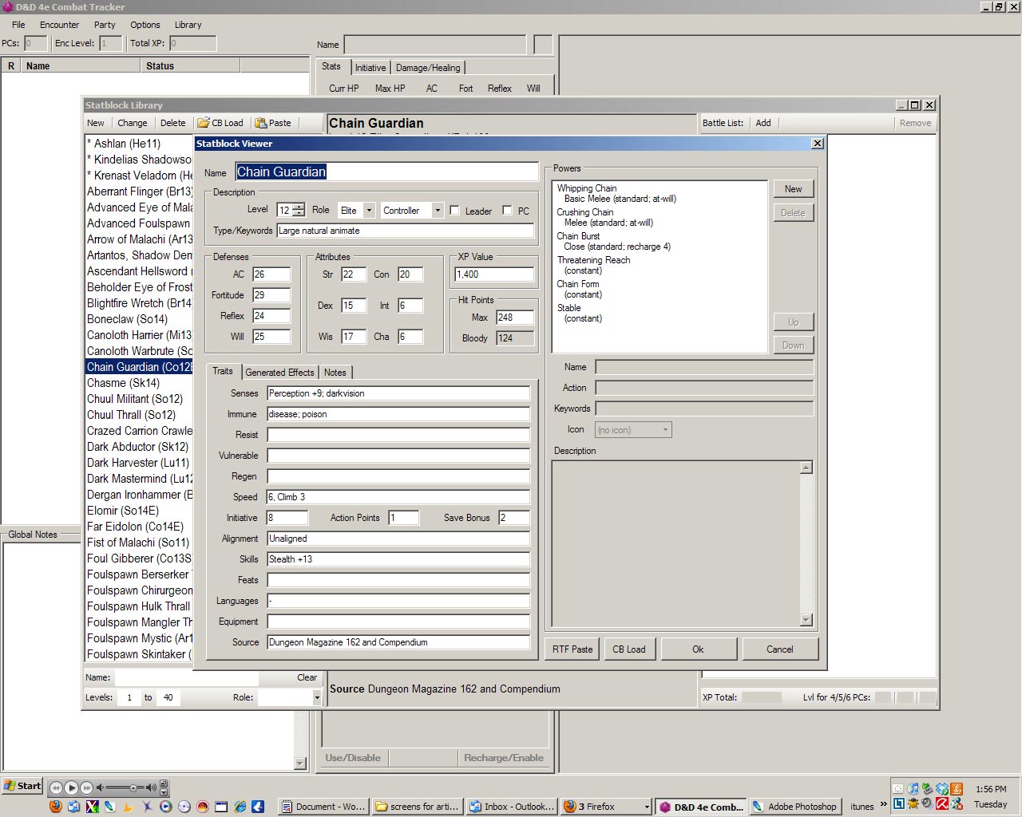1022x817 pixels.
Task: Click the CB Load folder icon in library toolbar
Action: [x=204, y=123]
